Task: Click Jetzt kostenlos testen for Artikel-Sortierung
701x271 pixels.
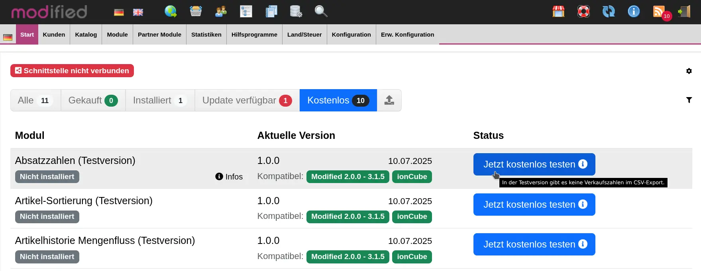Action: 534,205
